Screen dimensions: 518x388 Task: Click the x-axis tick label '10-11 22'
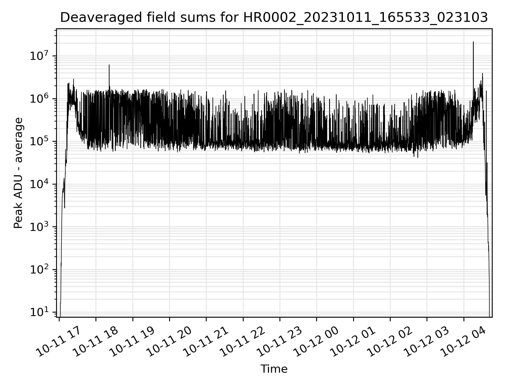(243, 341)
